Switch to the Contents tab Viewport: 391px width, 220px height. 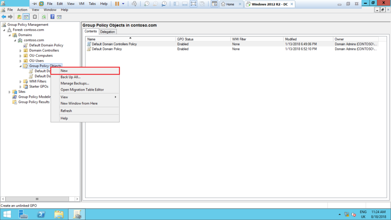tap(90, 31)
